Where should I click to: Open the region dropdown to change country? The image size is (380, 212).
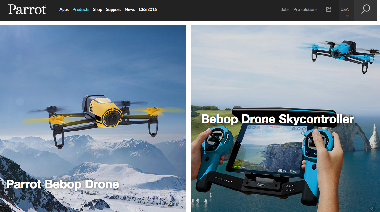pyautogui.click(x=344, y=11)
